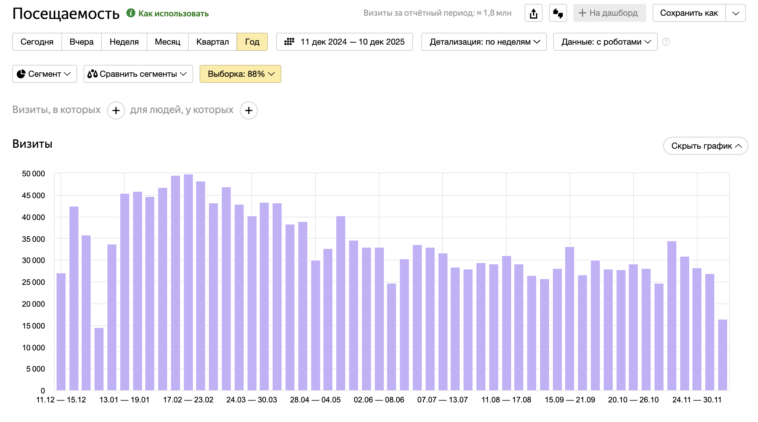Switch period to Сегодня
Screen dimensions: 758x422
click(x=37, y=42)
